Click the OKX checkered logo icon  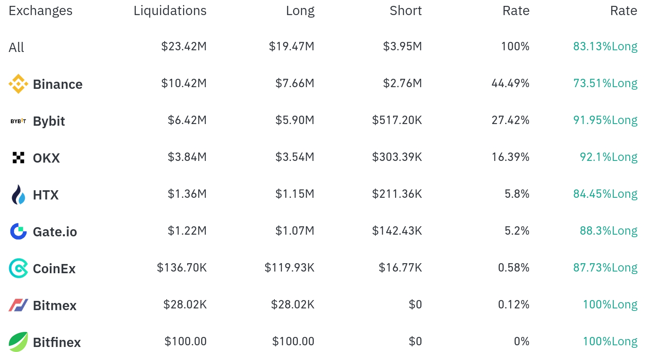(x=18, y=158)
